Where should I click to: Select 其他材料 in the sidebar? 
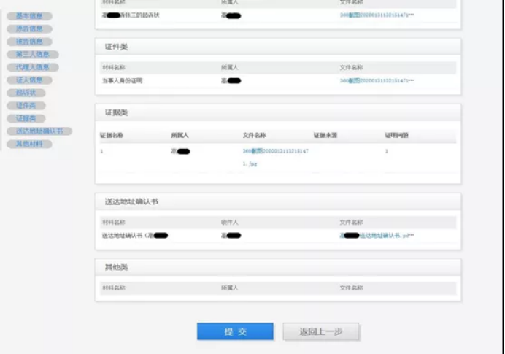[29, 144]
